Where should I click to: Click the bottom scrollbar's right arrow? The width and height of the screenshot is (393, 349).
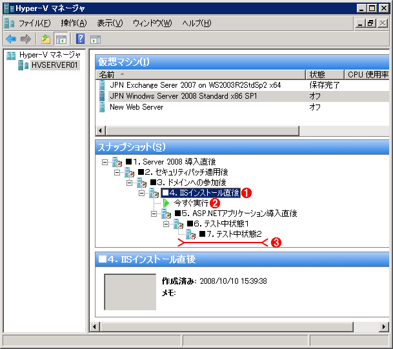pos(384,326)
